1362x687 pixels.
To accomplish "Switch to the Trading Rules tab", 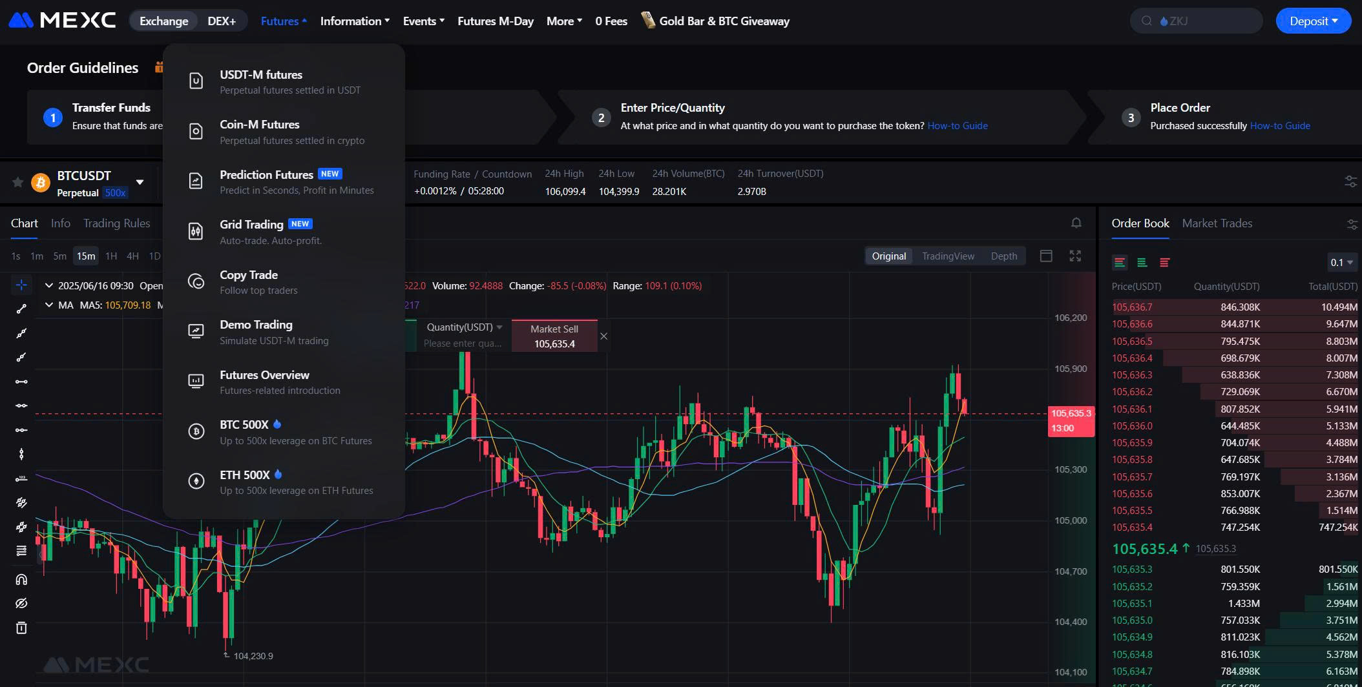I will click(116, 223).
